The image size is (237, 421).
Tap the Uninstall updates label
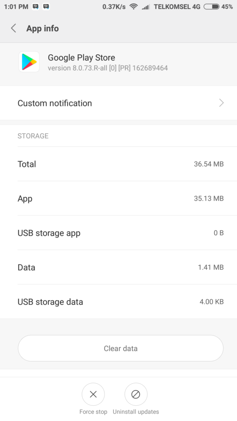(x=136, y=411)
